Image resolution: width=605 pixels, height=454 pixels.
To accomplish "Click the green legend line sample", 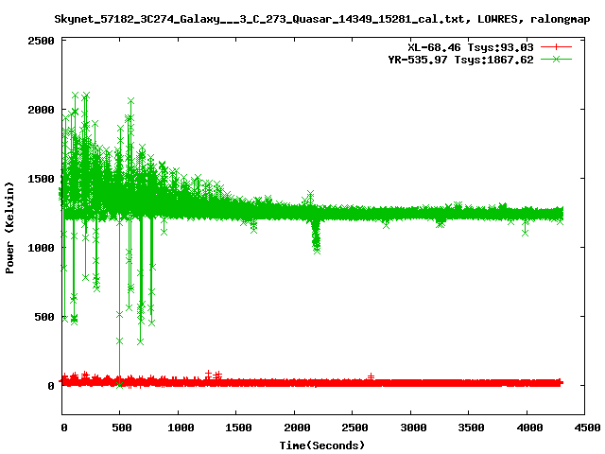I will 556,59.
